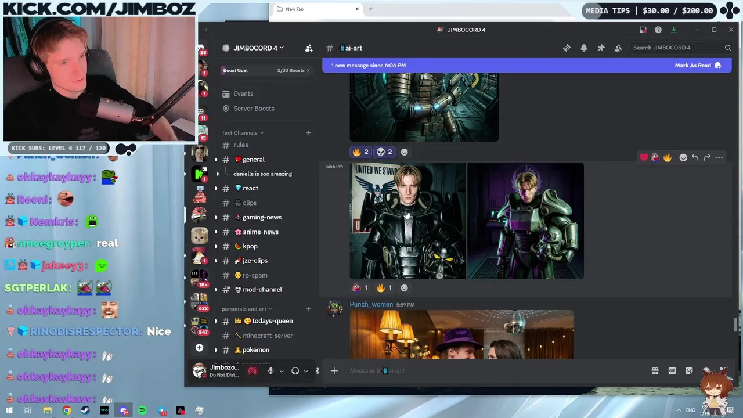The height and width of the screenshot is (418, 743).
Task: Open the United We Stand armor image
Action: pyautogui.click(x=407, y=221)
